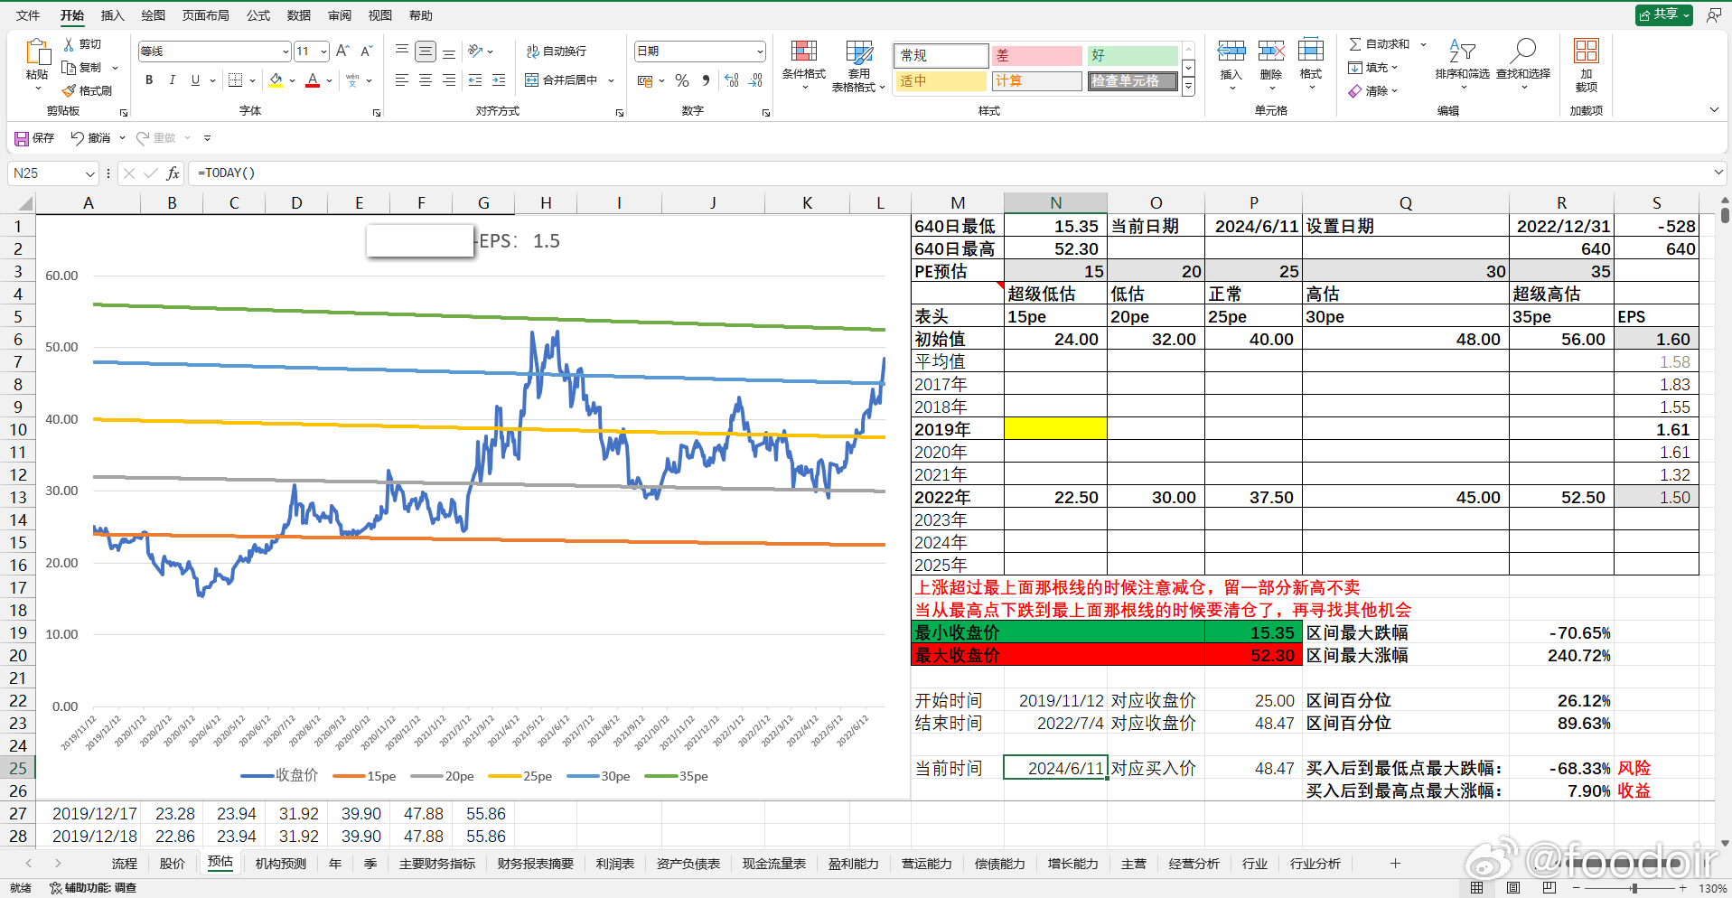Click the Undo arrow icon

click(x=78, y=138)
